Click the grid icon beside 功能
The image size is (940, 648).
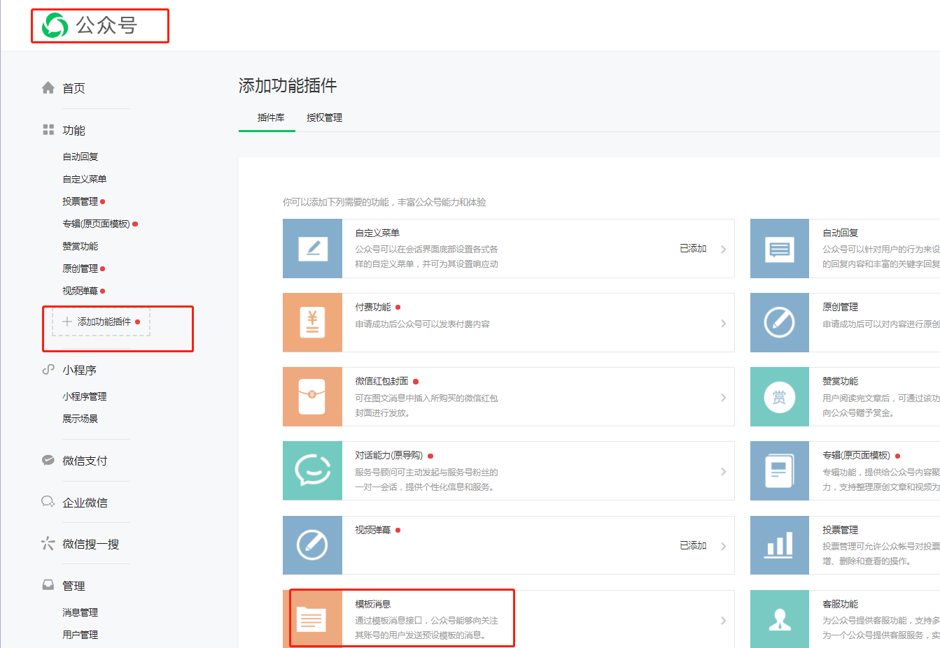pos(48,129)
